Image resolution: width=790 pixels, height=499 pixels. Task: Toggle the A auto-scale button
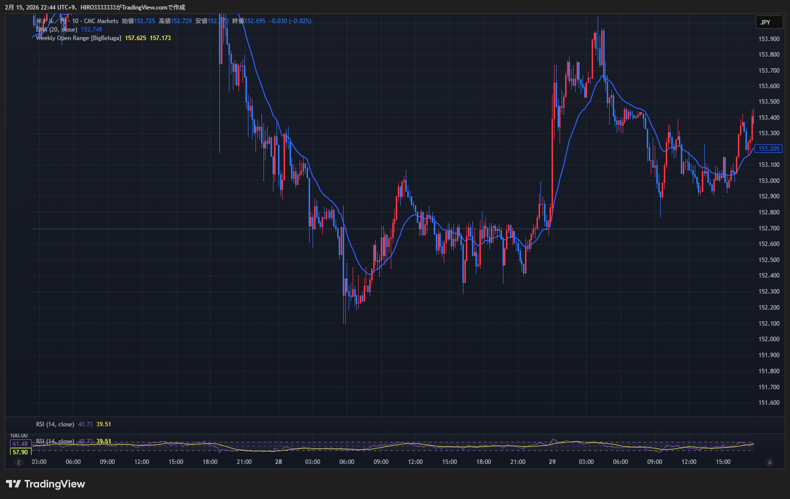click(x=770, y=462)
